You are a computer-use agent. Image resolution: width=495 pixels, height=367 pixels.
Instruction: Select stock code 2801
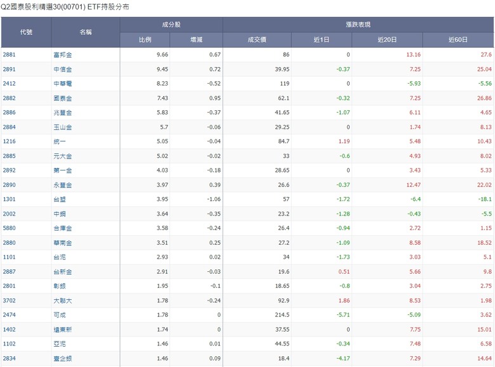click(x=9, y=286)
